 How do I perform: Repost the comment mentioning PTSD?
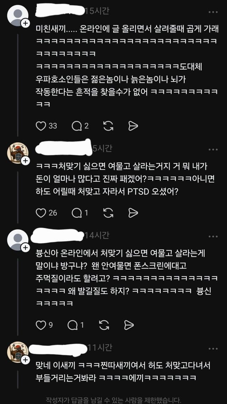[108, 213]
